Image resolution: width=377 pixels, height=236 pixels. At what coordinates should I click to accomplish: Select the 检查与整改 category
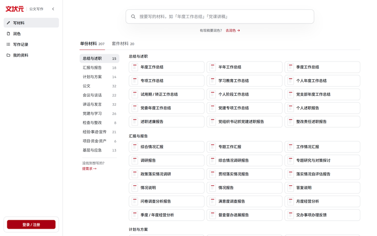(99, 122)
